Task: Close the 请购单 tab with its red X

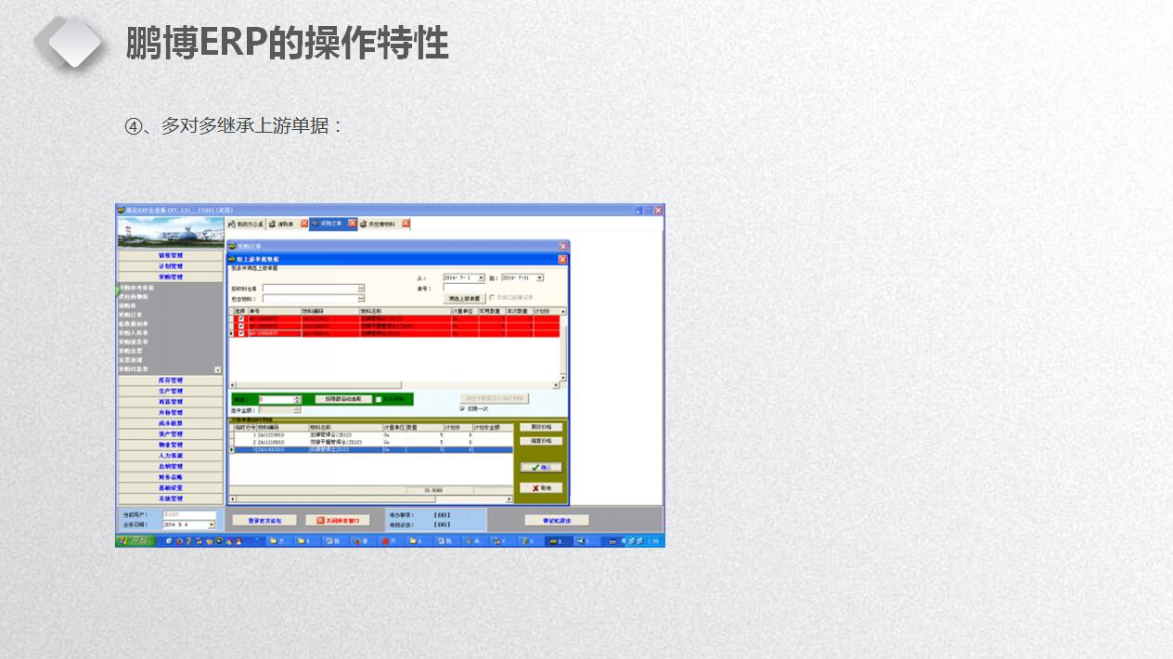Action: pyautogui.click(x=303, y=224)
